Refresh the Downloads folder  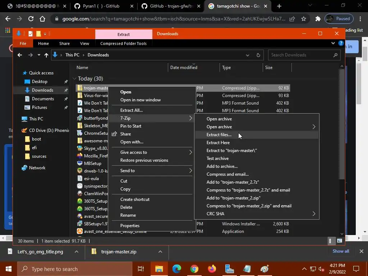pyautogui.click(x=258, y=55)
